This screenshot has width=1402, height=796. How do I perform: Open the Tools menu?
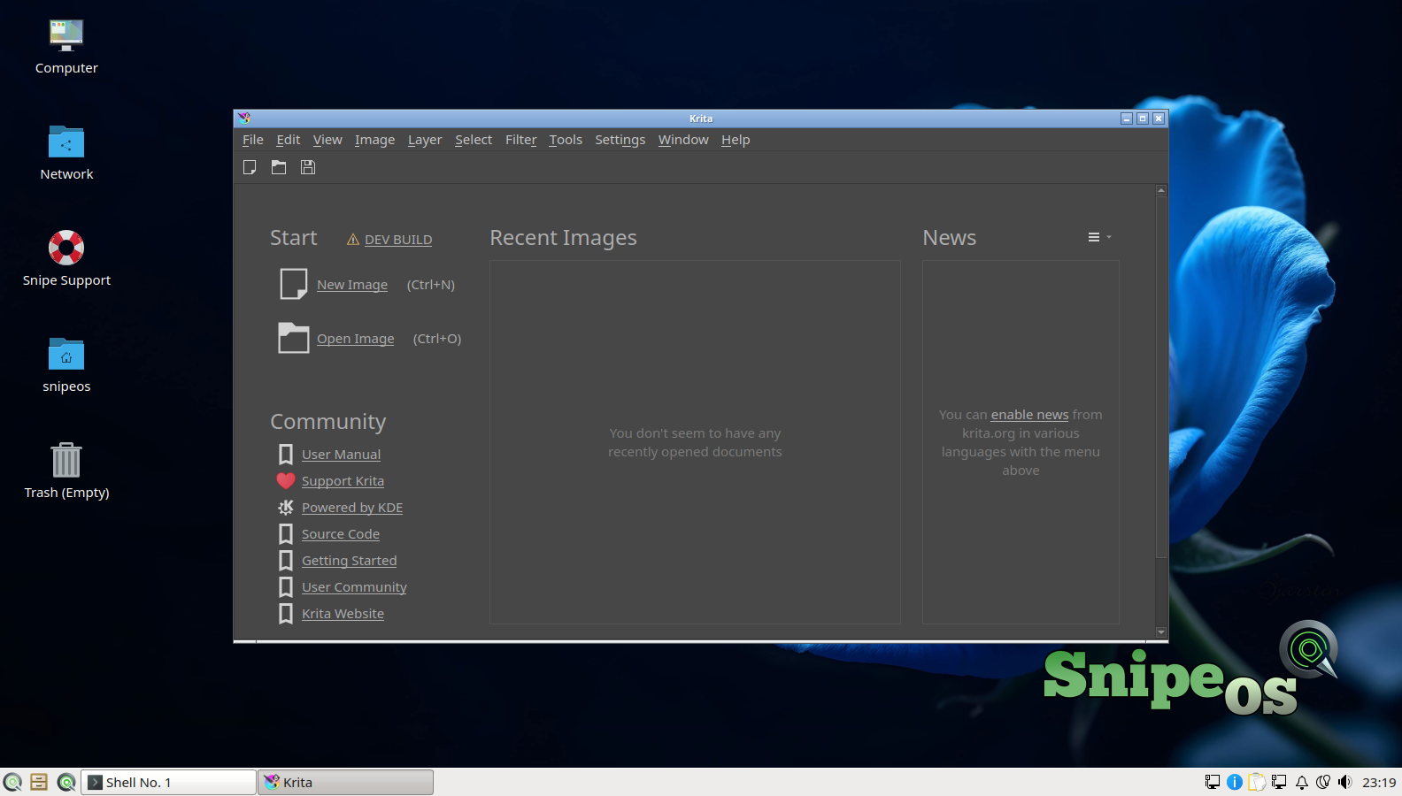566,140
